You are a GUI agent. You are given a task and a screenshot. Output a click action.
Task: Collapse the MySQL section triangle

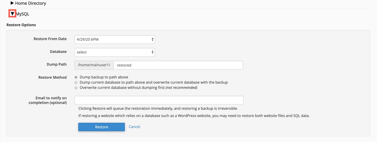[13, 14]
